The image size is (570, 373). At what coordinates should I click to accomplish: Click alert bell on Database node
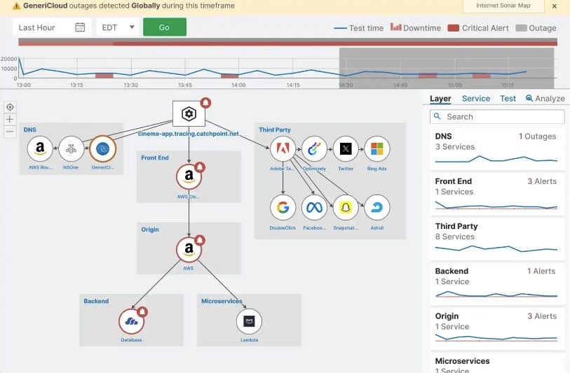pos(142,311)
